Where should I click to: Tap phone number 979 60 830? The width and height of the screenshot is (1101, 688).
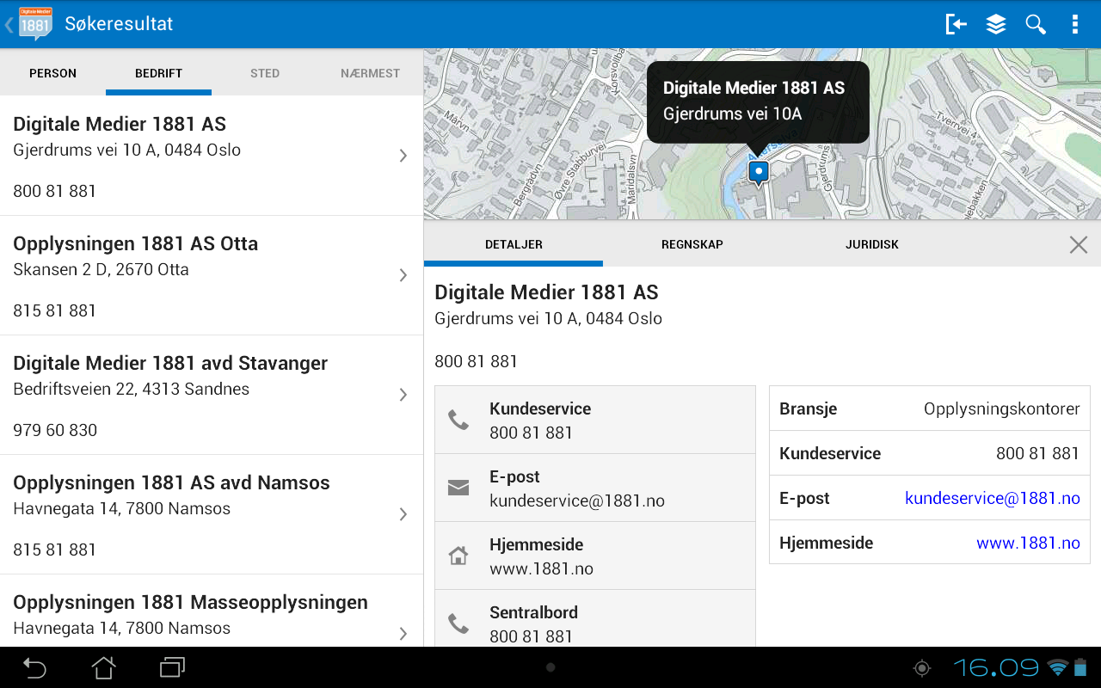(x=55, y=430)
